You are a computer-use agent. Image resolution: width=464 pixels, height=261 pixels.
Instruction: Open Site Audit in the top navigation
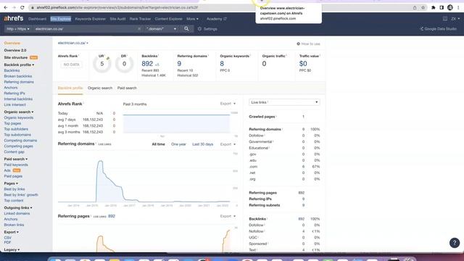[117, 19]
